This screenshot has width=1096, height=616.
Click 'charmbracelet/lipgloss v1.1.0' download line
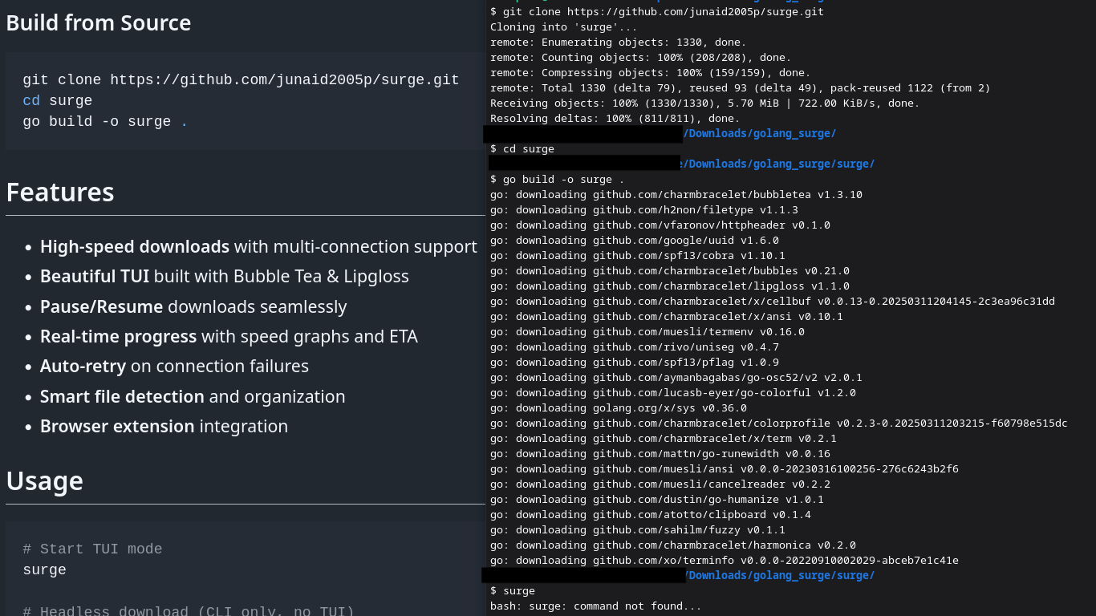point(670,286)
